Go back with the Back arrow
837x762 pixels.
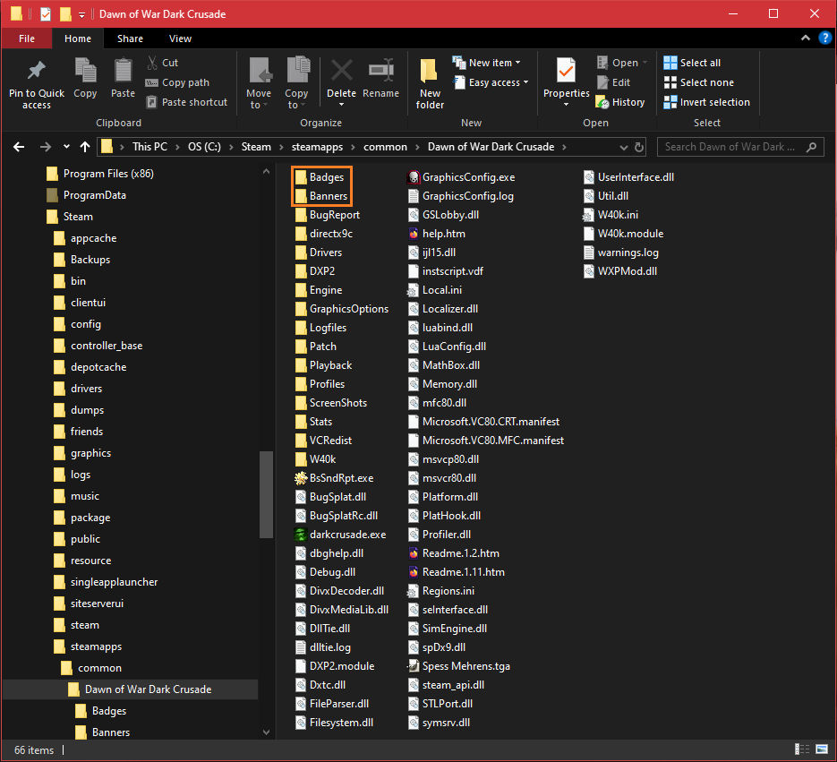pos(19,147)
